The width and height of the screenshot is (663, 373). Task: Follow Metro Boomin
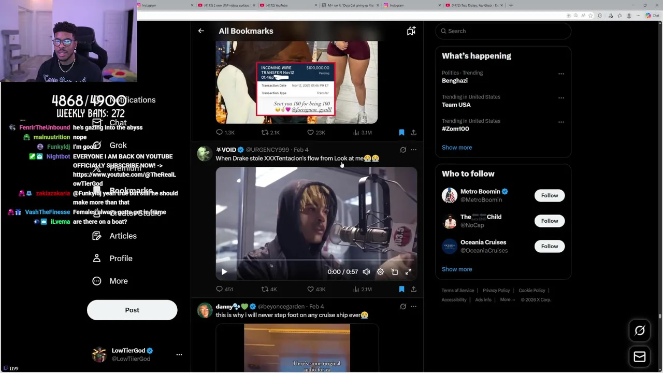pyautogui.click(x=550, y=195)
